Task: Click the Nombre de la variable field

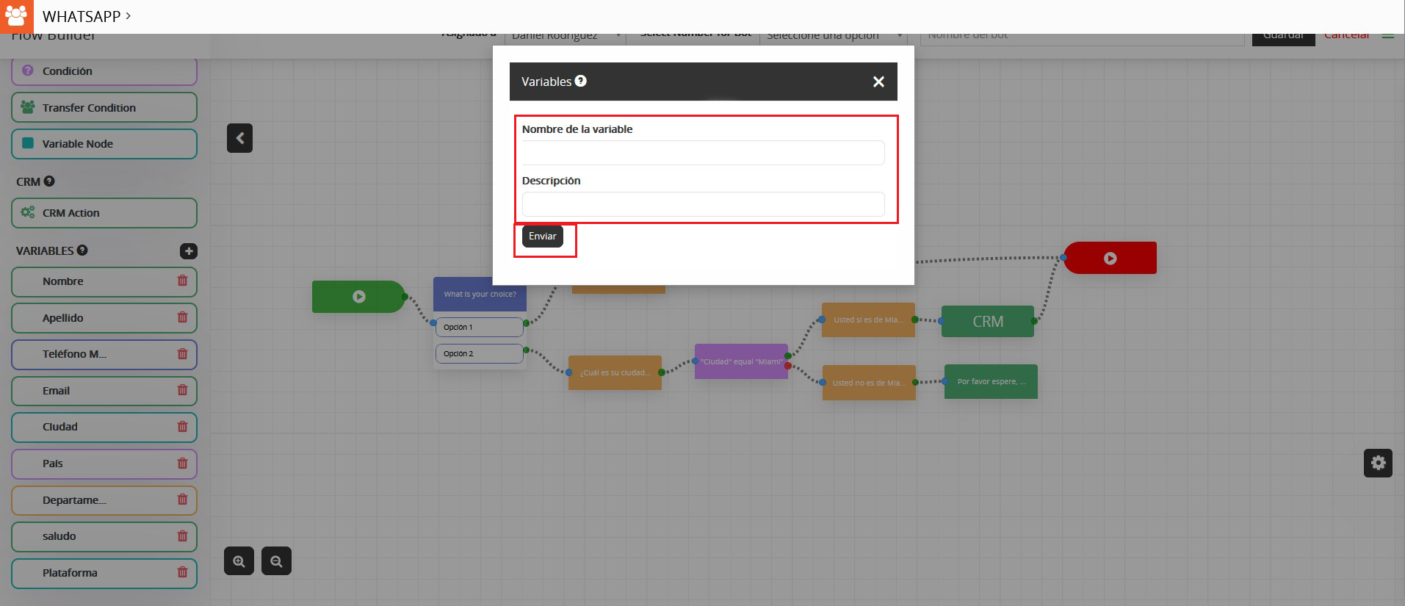Action: click(x=703, y=153)
